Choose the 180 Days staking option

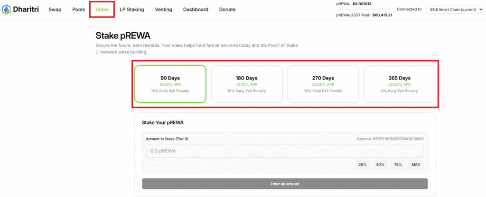tap(246, 84)
